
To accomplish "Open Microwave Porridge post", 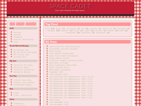I will [x=59, y=63].
